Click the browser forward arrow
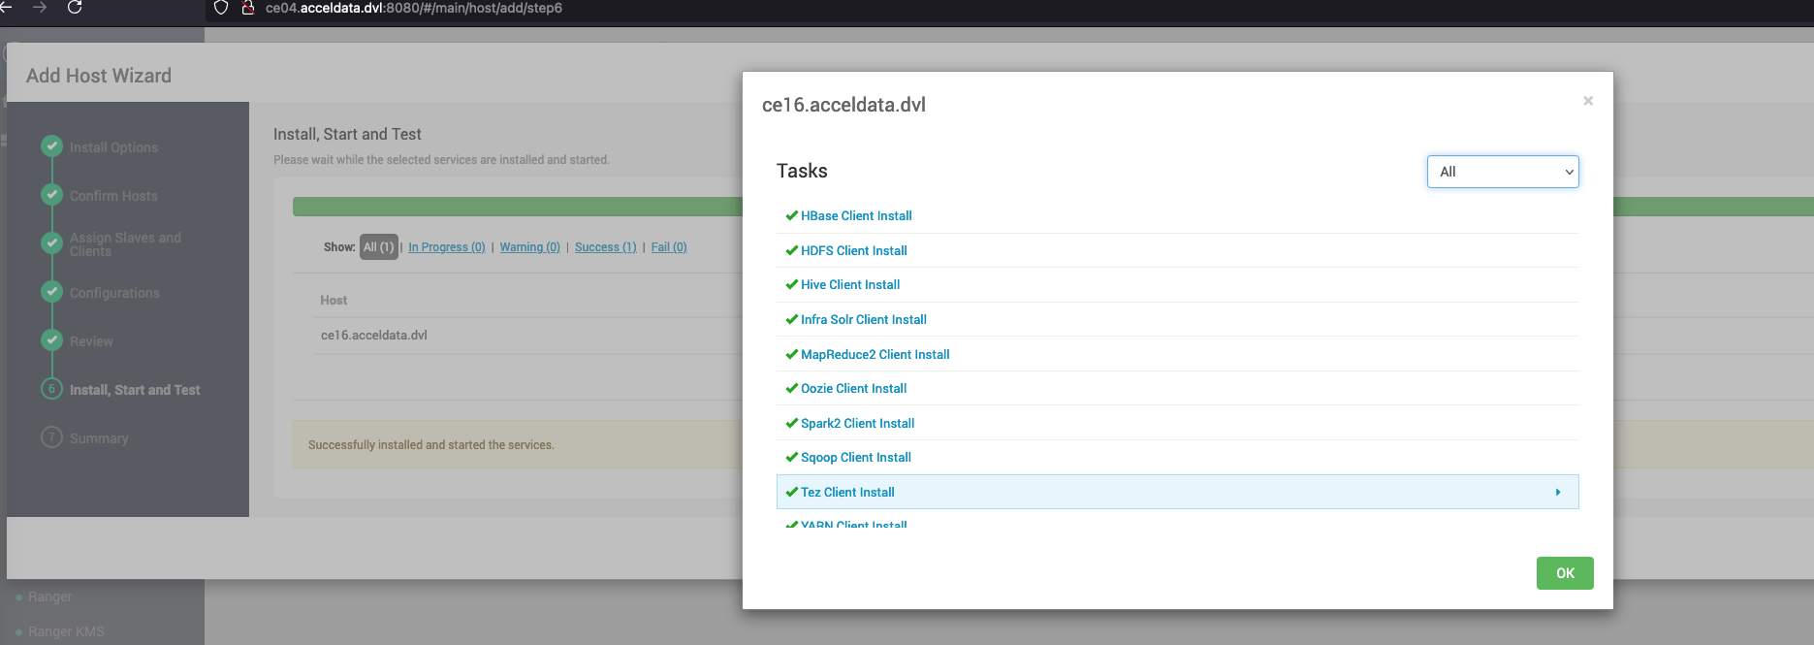The width and height of the screenshot is (1814, 645). (x=40, y=7)
